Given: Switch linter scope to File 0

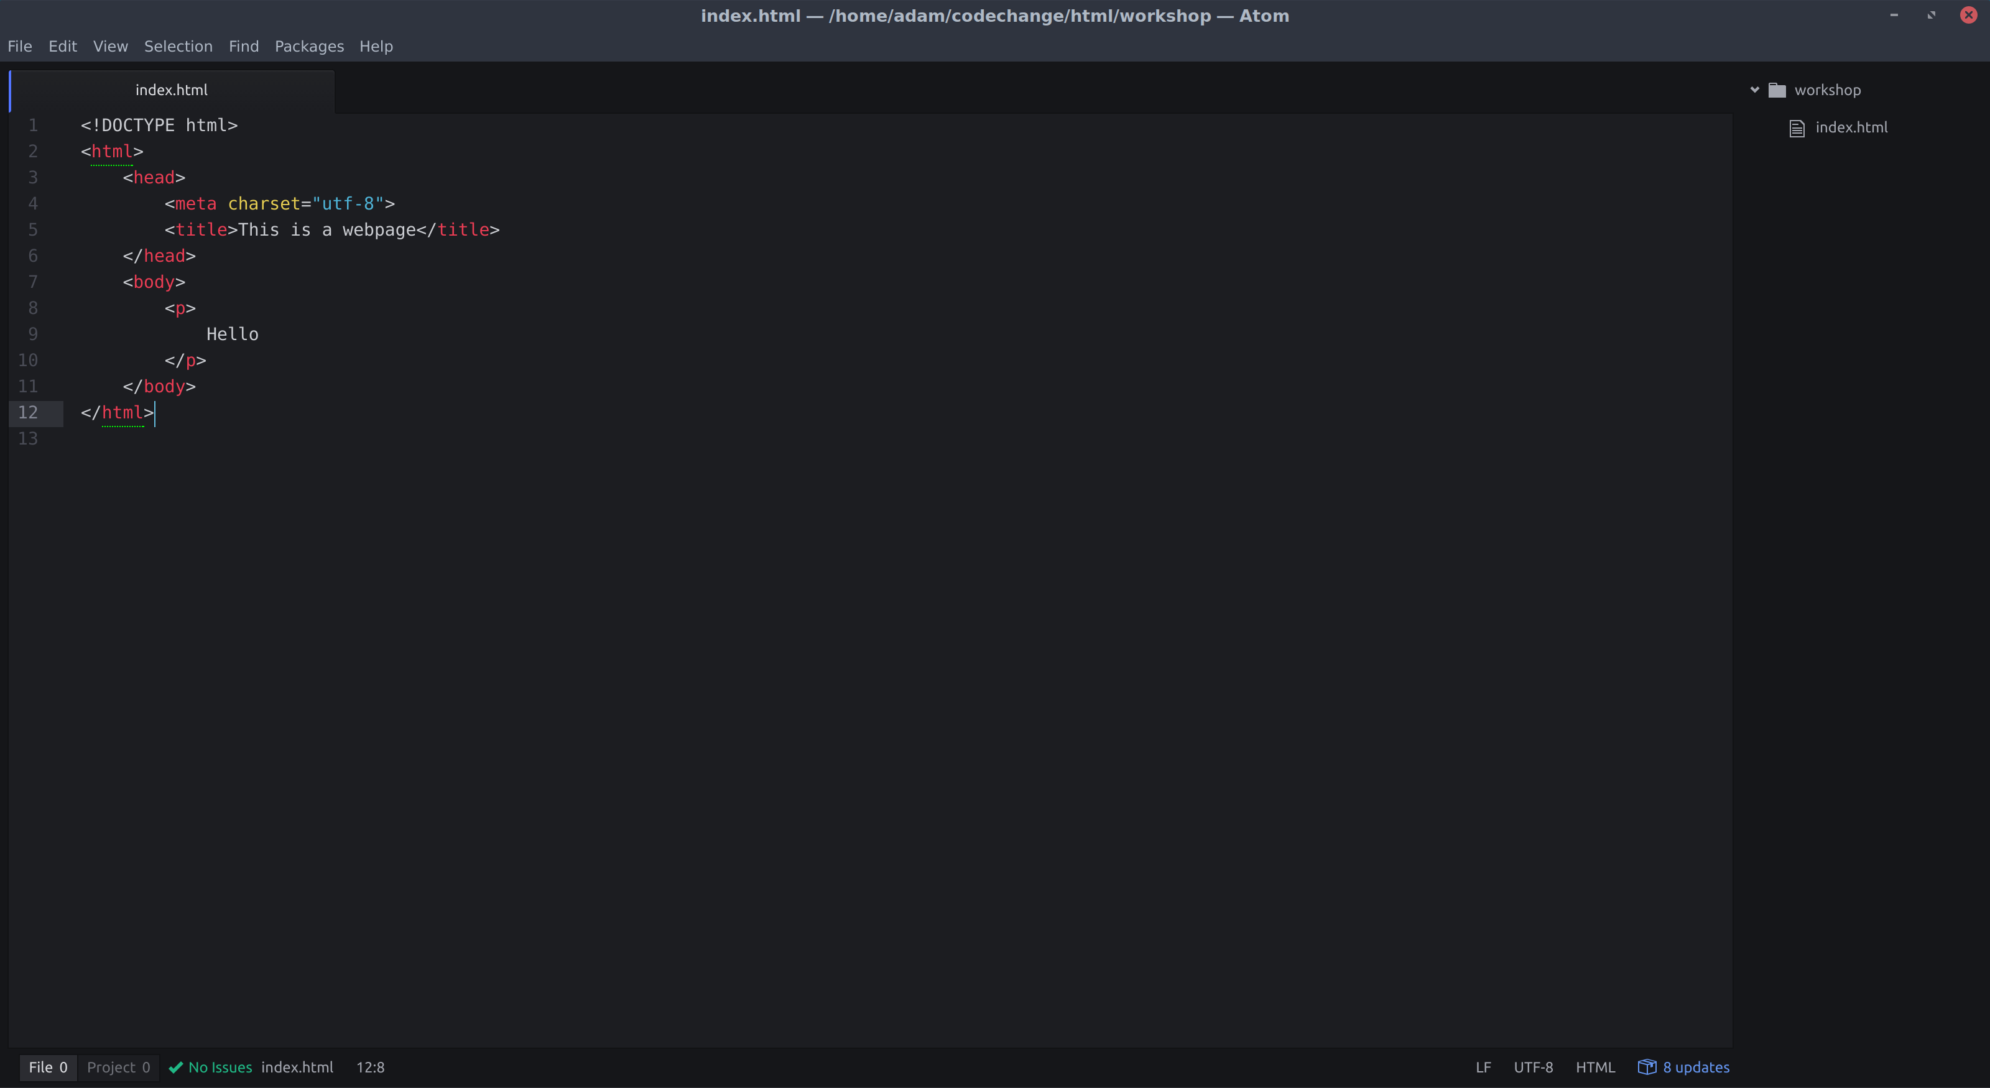Looking at the screenshot, I should pos(48,1067).
